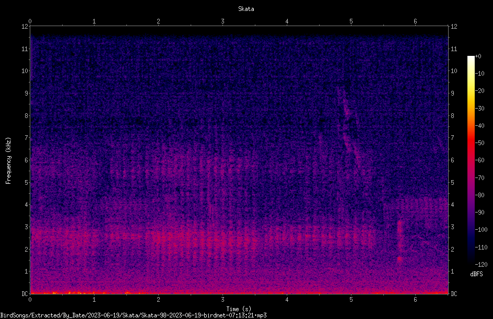The width and height of the screenshot is (493, 319).
Task: Click the dBFS label under the color scale
Action: tap(476, 274)
